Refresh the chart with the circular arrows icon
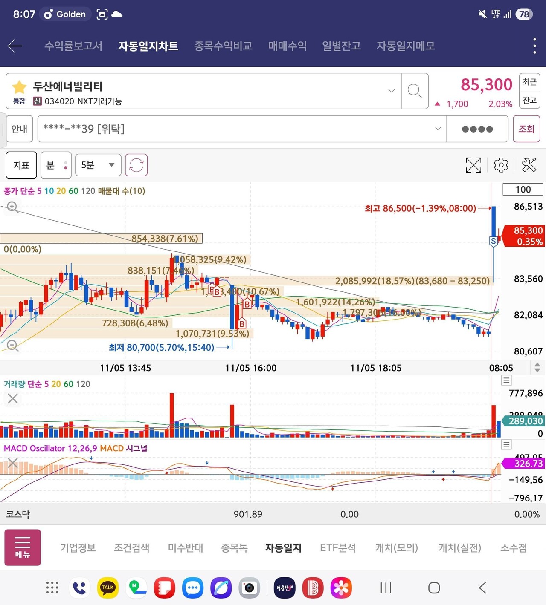Screen dimensions: 546x605 [x=136, y=165]
